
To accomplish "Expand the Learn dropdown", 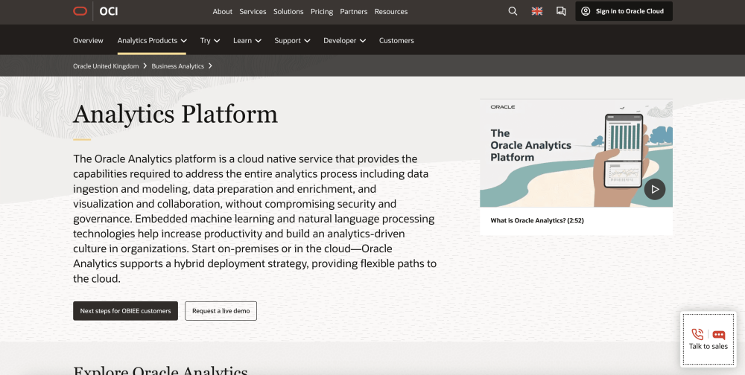I will (x=247, y=40).
